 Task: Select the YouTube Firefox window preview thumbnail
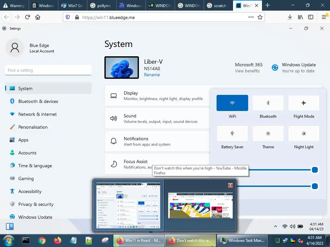click(200, 206)
